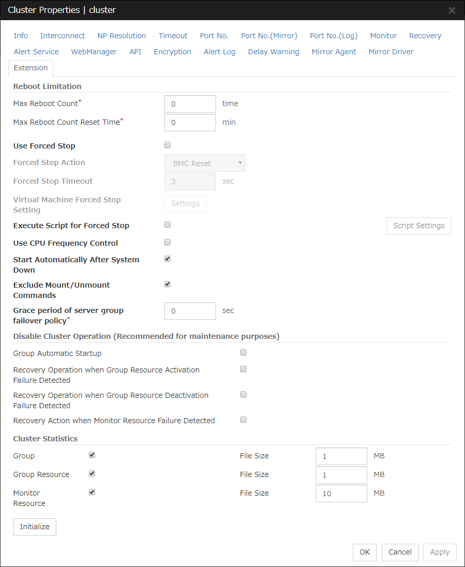Focus the Monitor Resource File Size field

click(x=341, y=494)
